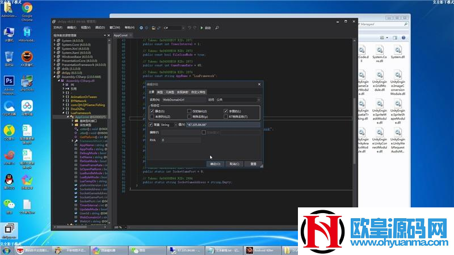Switch to the custom attributes tab in dialog
454x255 pixels.
[x=198, y=92]
